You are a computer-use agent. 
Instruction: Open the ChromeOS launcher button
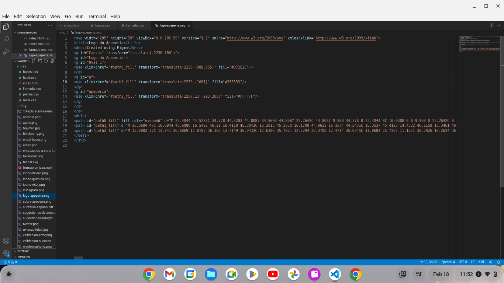[9, 274]
